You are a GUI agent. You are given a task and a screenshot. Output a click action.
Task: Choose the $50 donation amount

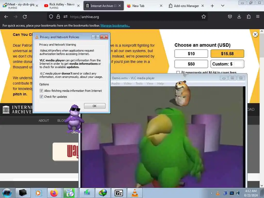coord(191,64)
